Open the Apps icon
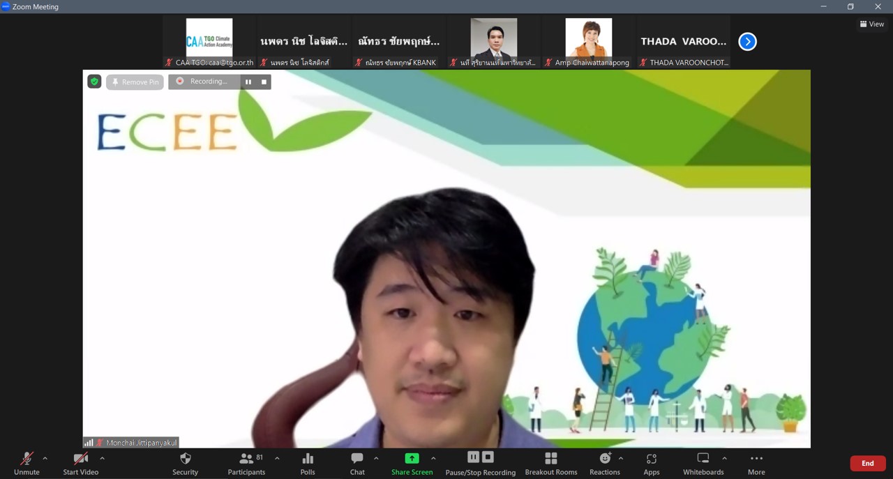The width and height of the screenshot is (893, 479). pos(652,464)
